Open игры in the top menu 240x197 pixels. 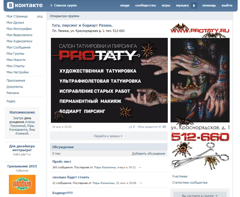[166, 5]
